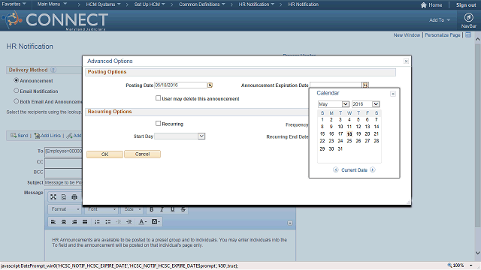Click the Home house icon
Image resolution: width=481 pixels, height=270 pixels.
click(x=424, y=5)
